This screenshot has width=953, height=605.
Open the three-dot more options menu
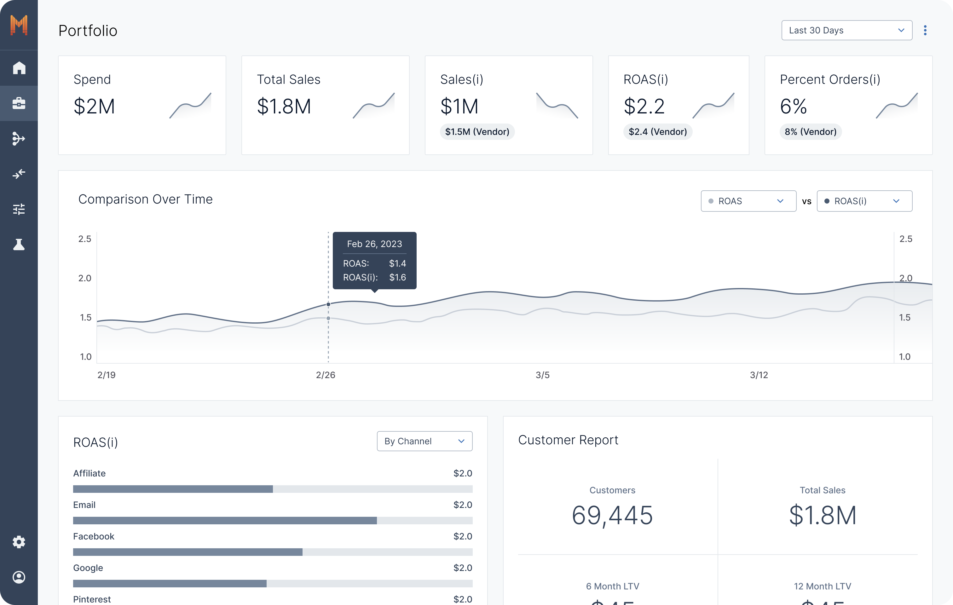(925, 31)
